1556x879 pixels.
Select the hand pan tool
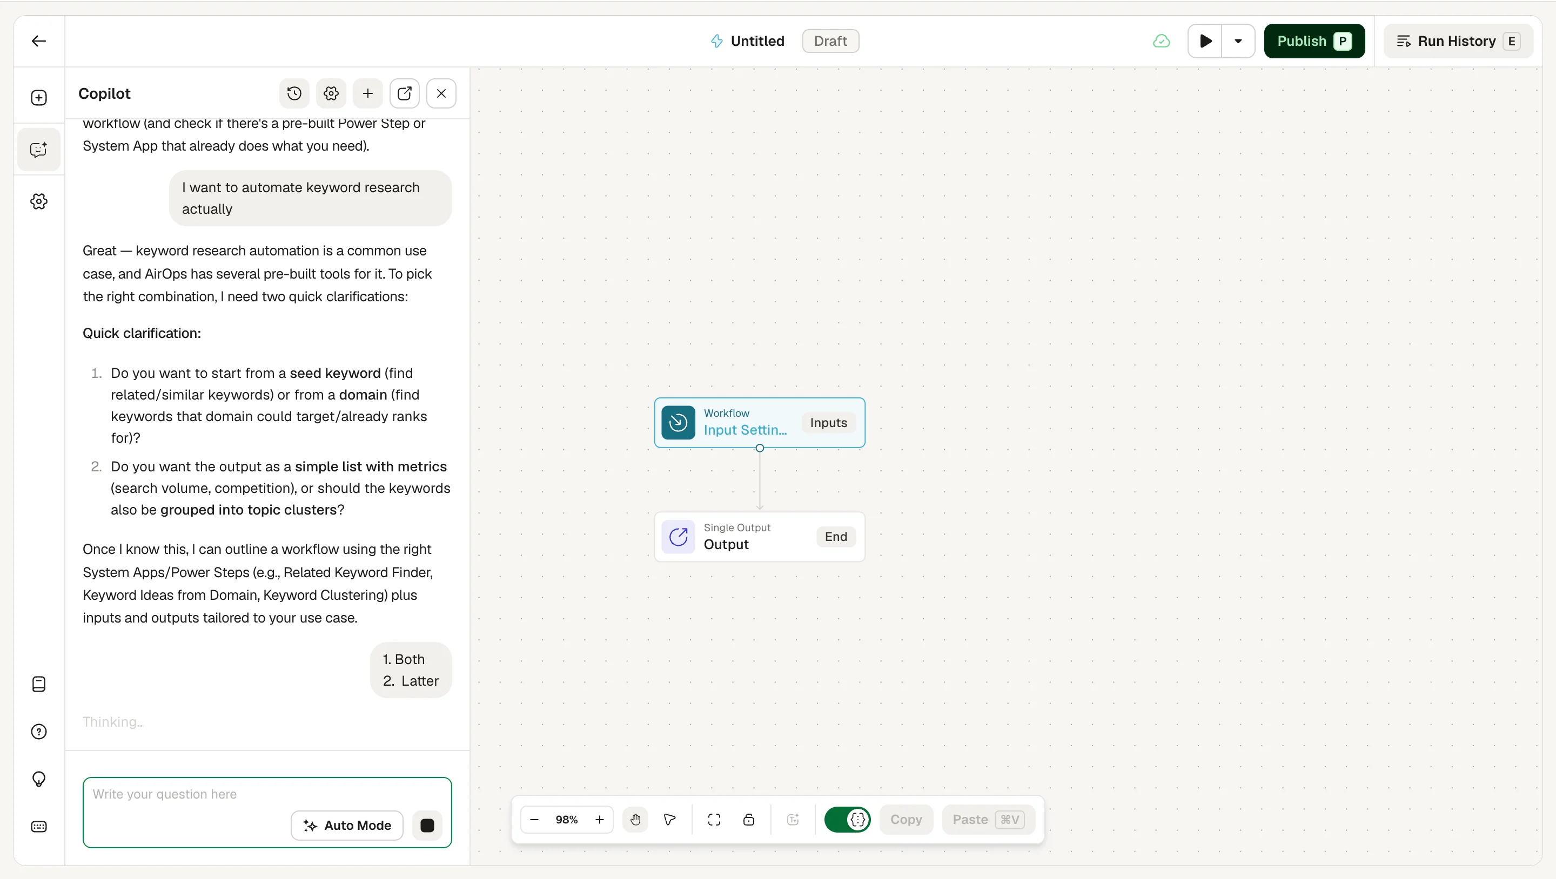pyautogui.click(x=635, y=820)
